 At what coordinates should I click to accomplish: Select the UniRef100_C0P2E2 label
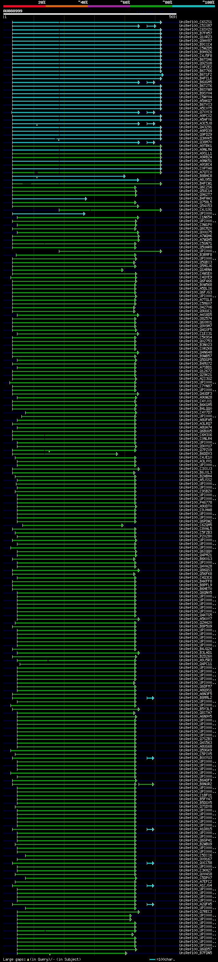pos(196,67)
